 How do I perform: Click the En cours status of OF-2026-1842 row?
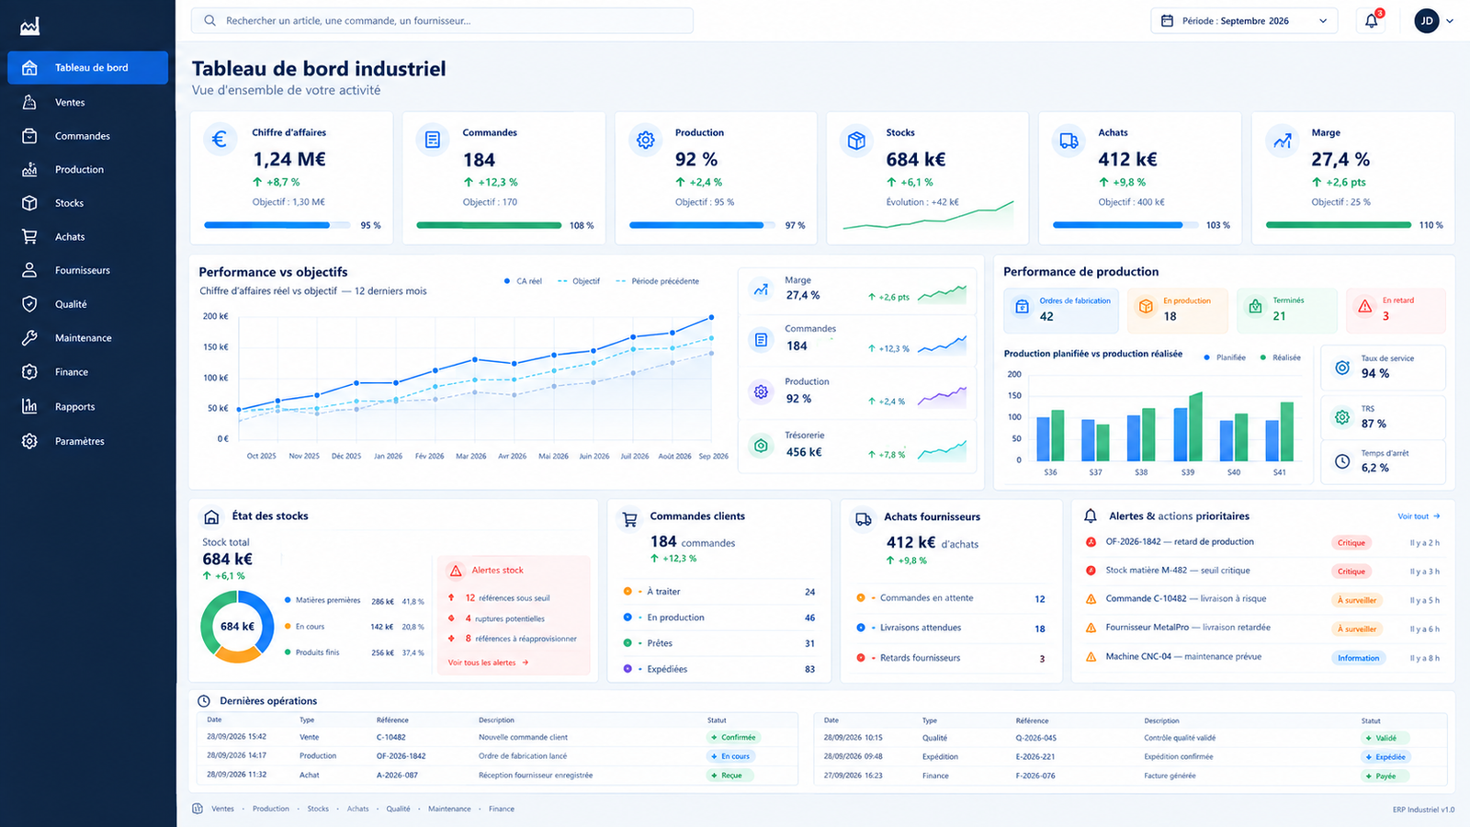[730, 756]
